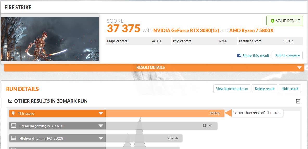Open the AMD Ryzen 7 5800X link
The width and height of the screenshot is (308, 149).
tap(252, 31)
